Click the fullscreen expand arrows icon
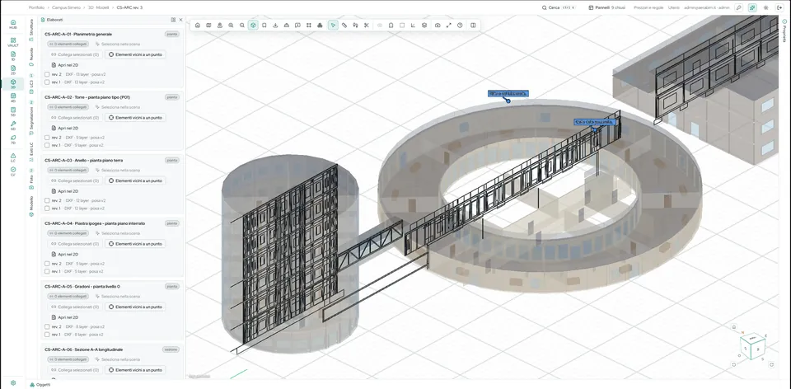Image resolution: width=791 pixels, height=389 pixels. pos(448,26)
